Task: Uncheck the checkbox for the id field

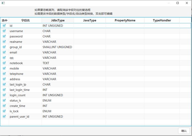Action: [4, 25]
